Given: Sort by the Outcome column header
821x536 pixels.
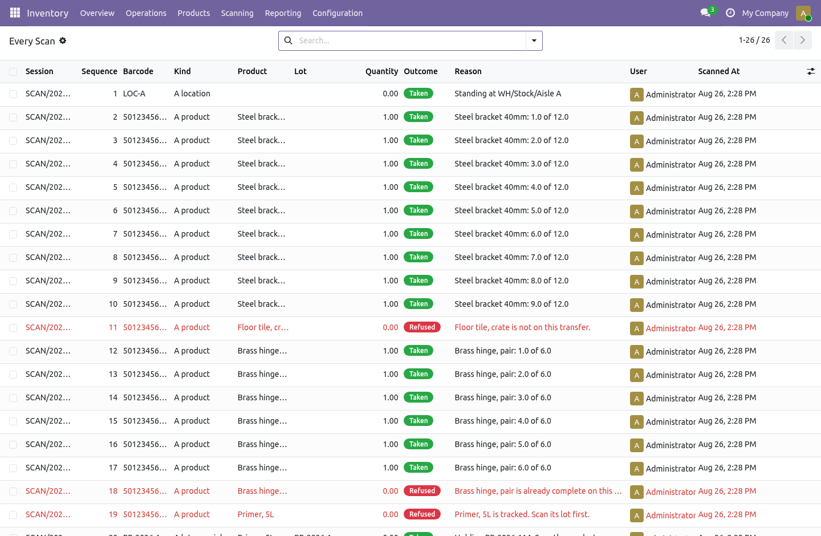Looking at the screenshot, I should 421,71.
